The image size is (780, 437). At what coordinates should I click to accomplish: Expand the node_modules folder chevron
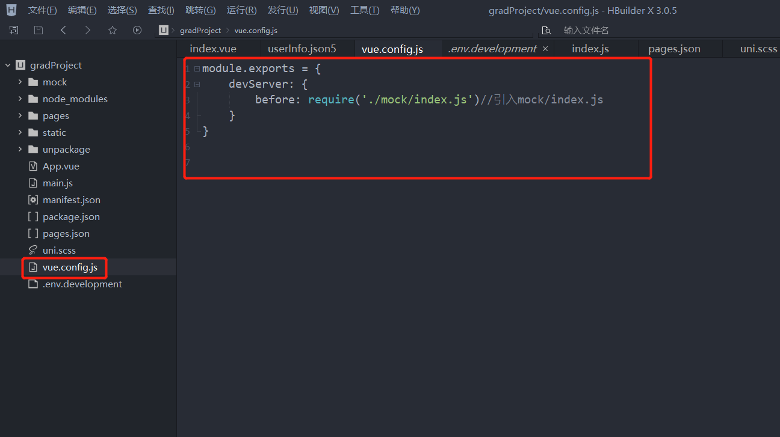point(20,99)
